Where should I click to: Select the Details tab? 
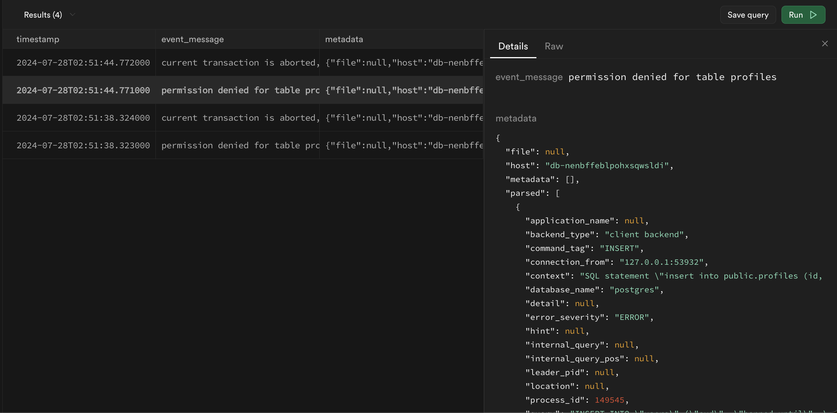[x=513, y=46]
